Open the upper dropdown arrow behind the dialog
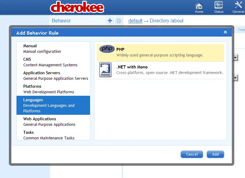The height and width of the screenshot is (178, 245). [236, 58]
